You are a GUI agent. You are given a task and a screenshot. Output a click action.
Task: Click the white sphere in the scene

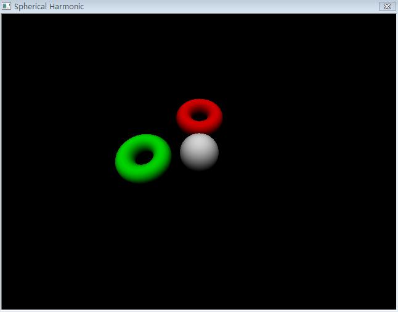pyautogui.click(x=199, y=151)
